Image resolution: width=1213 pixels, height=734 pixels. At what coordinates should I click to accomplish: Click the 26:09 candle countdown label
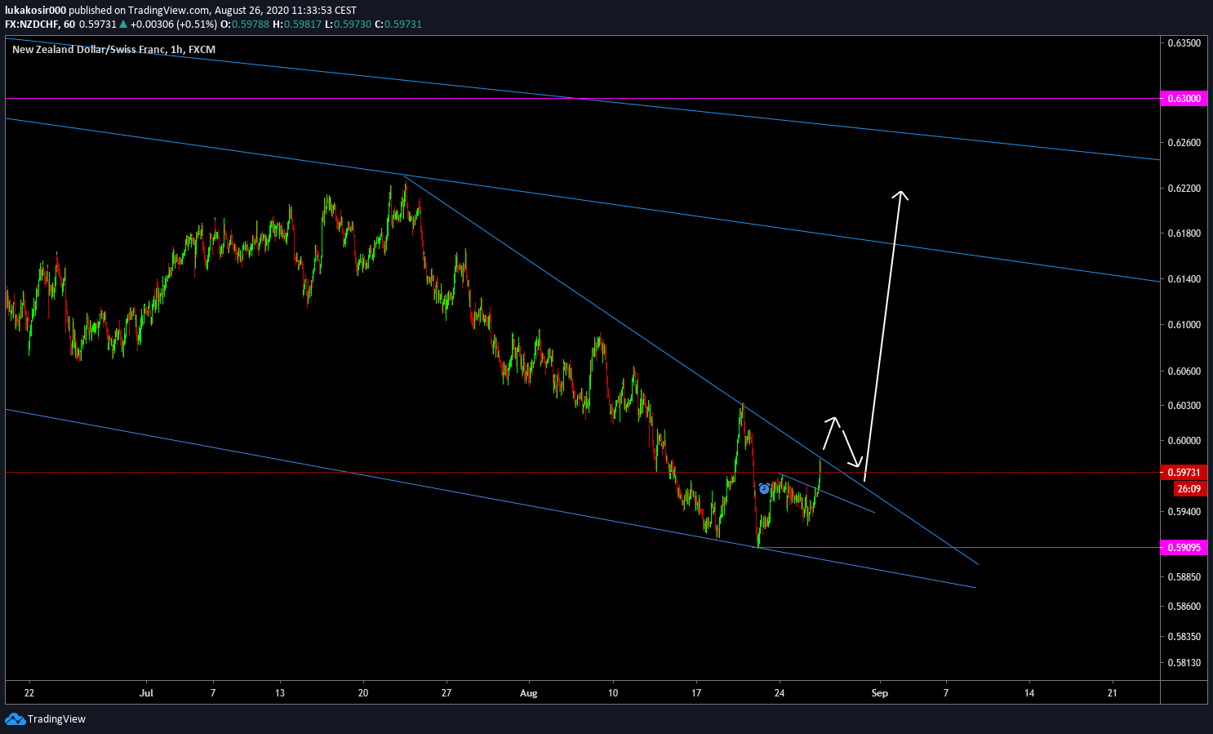pos(1189,489)
